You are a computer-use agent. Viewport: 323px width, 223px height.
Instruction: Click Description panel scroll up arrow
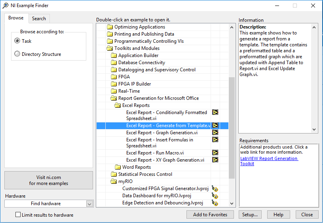(314, 27)
